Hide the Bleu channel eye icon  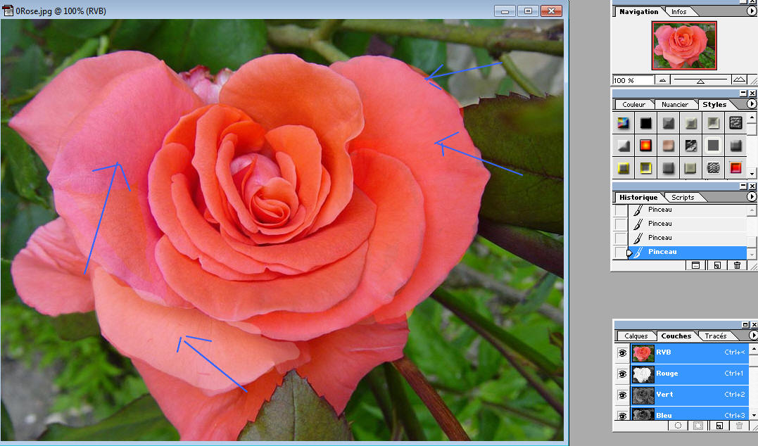pyautogui.click(x=622, y=415)
